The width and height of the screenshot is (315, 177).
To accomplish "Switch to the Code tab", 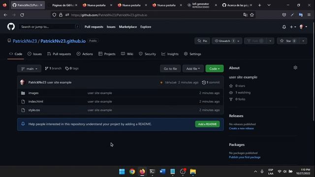I will (16, 54).
